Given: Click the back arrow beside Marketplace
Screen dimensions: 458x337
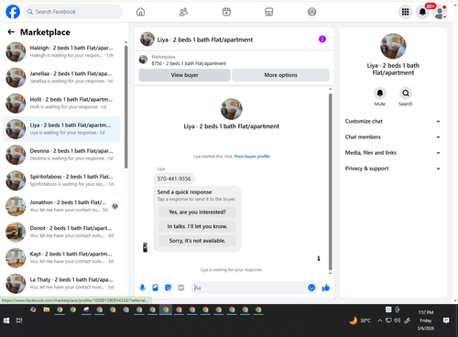Looking at the screenshot, I should 11,32.
